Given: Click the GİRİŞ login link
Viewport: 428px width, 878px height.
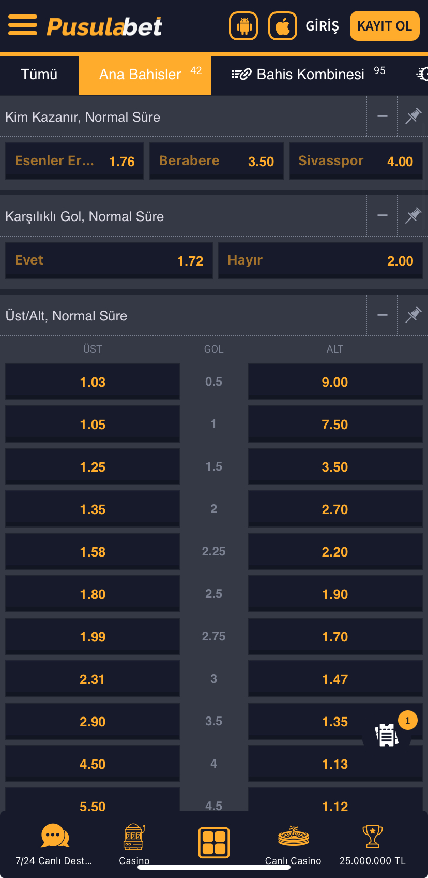Looking at the screenshot, I should click(x=323, y=26).
